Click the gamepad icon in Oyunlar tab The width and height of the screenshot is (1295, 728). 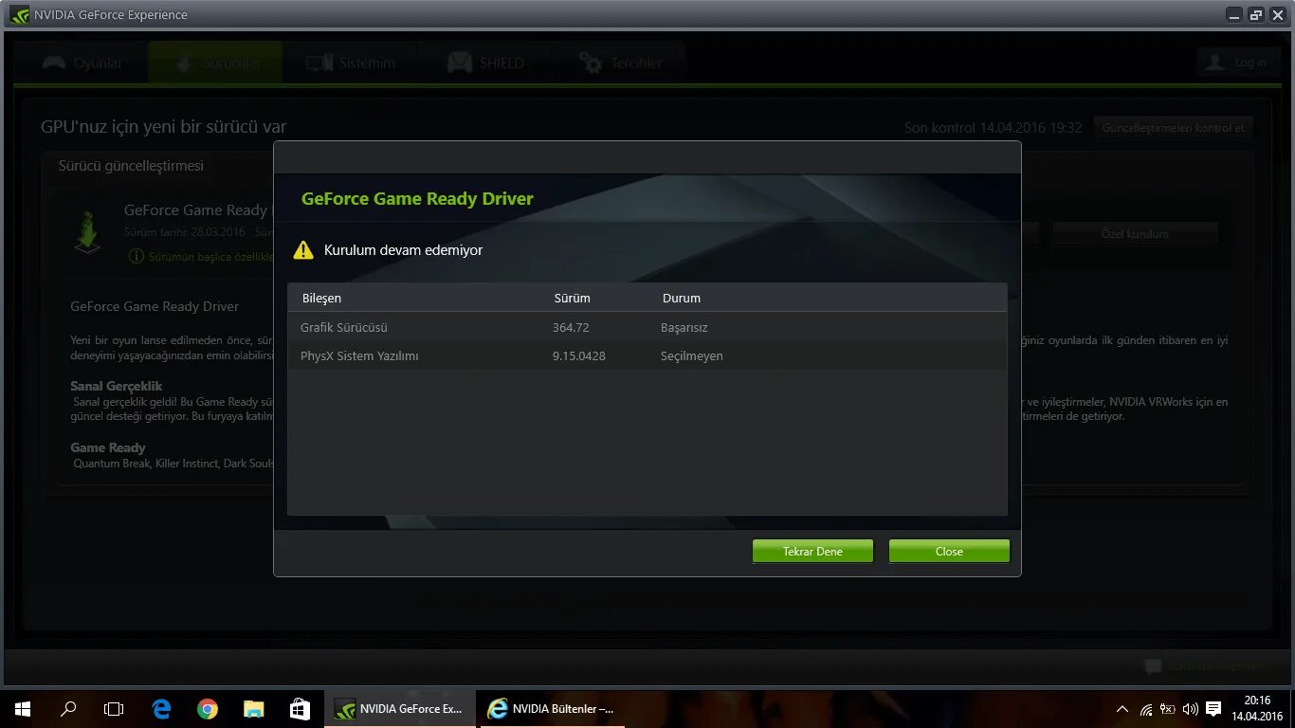coord(54,64)
